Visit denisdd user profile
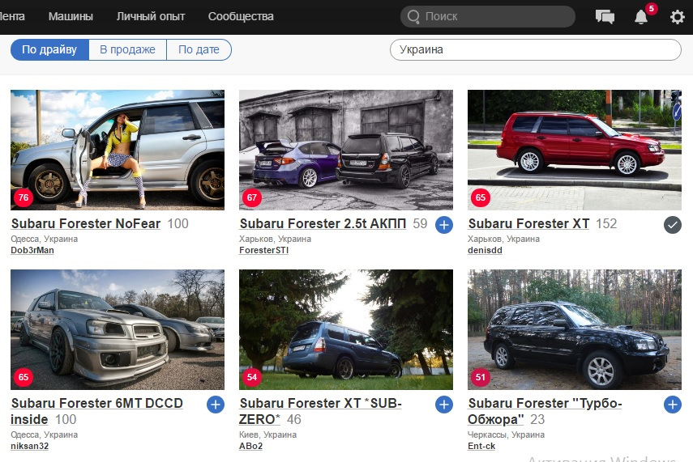693x462 pixels. 485,250
